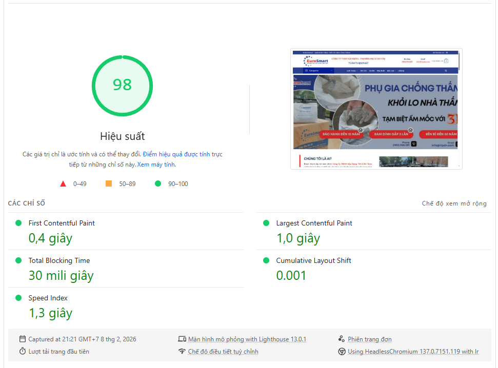Screen dimensions: 498x368
Task: Toggle 'Chế độ xem mở rộng' expanded view
Action: click(x=454, y=203)
